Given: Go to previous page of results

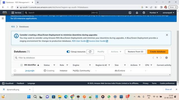Looking at the screenshot, I should 153,58.
